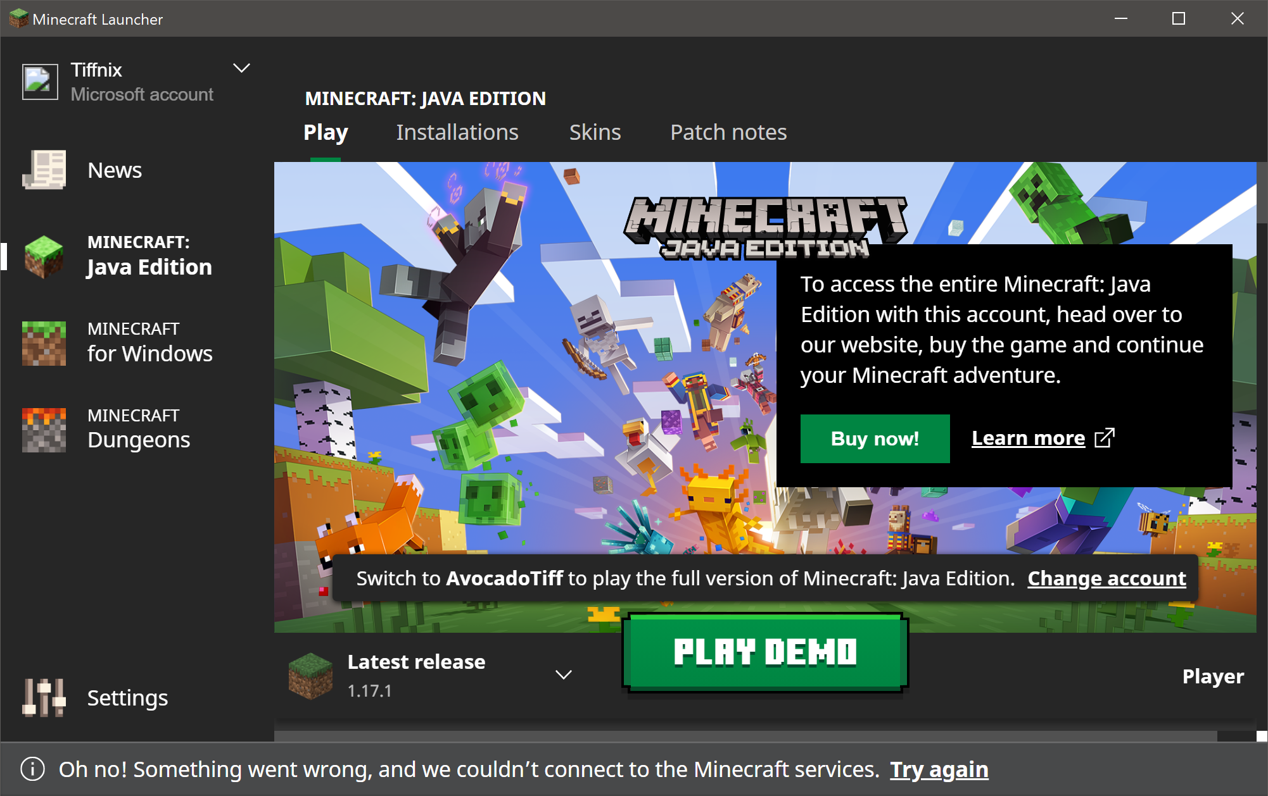Open Minecraft for Windows dirt block icon
The height and width of the screenshot is (796, 1268).
(x=44, y=343)
